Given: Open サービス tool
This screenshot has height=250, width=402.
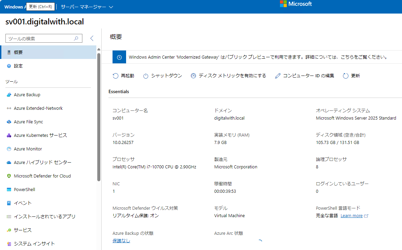Looking at the screenshot, I should (x=48, y=230).
